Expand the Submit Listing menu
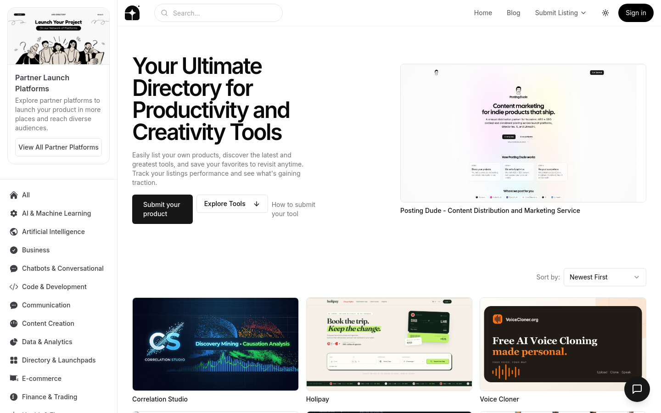 tap(560, 13)
